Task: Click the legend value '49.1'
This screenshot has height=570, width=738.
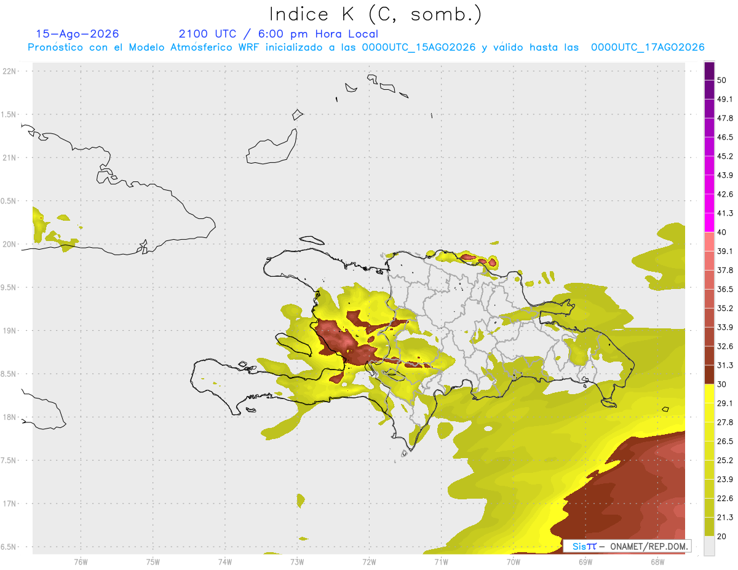Action: (x=725, y=99)
